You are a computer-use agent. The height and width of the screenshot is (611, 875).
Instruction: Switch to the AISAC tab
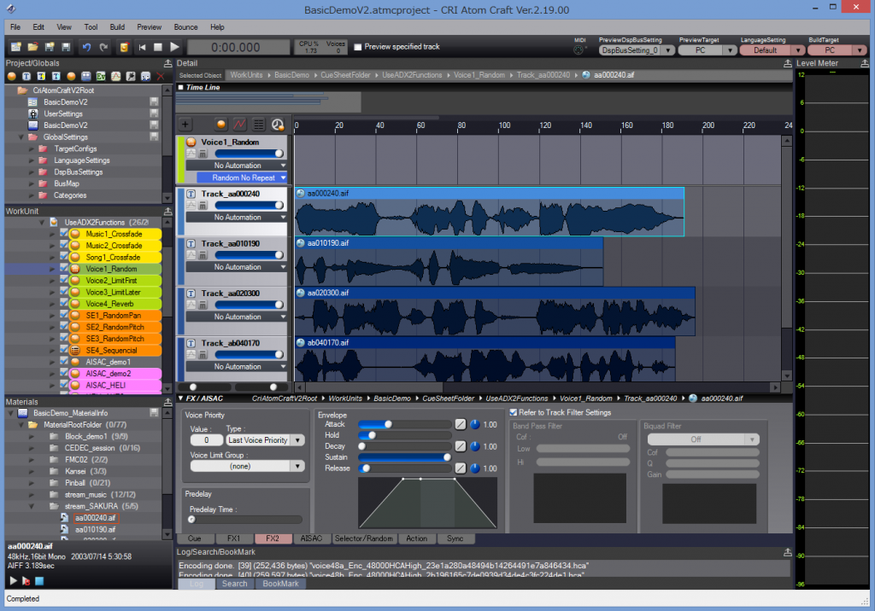(x=311, y=538)
